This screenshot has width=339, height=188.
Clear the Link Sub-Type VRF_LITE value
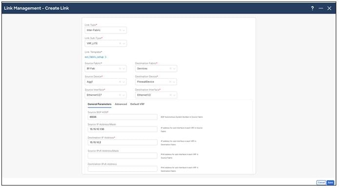click(x=120, y=43)
